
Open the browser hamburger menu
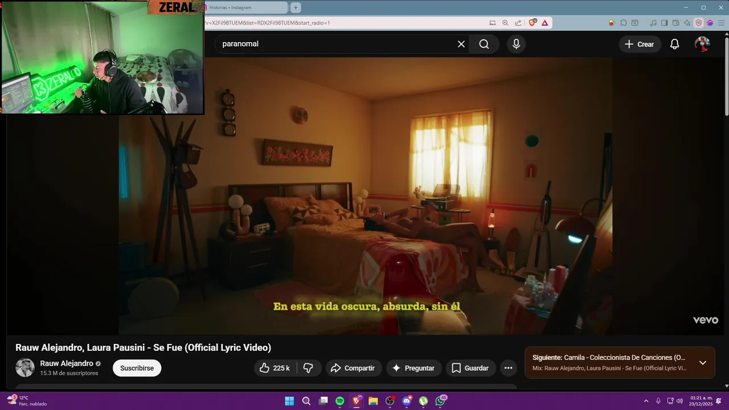[x=720, y=23]
